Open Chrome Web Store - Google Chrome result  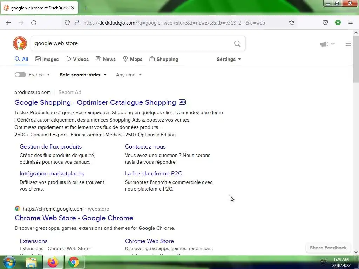coord(74,218)
